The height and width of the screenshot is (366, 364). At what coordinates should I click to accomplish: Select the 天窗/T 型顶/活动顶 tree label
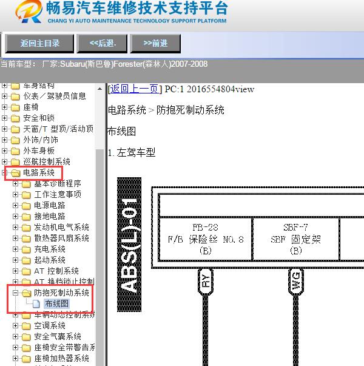click(58, 129)
